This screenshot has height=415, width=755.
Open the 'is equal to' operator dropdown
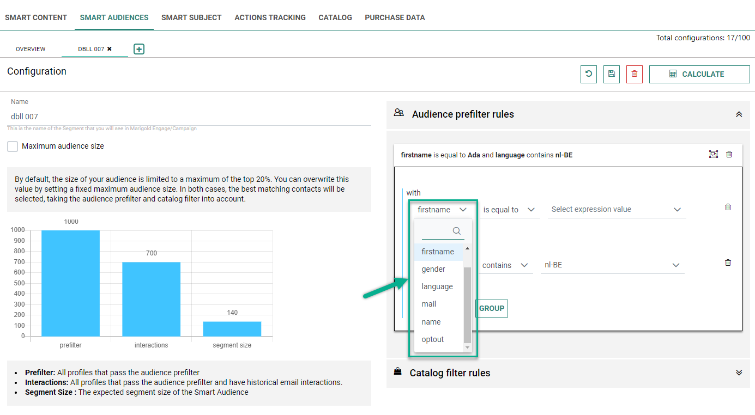coord(509,210)
